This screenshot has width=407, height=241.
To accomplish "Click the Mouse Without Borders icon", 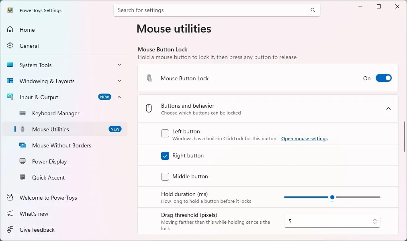I will (x=22, y=145).
